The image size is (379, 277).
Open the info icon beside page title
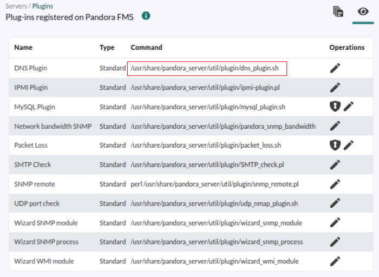146,16
